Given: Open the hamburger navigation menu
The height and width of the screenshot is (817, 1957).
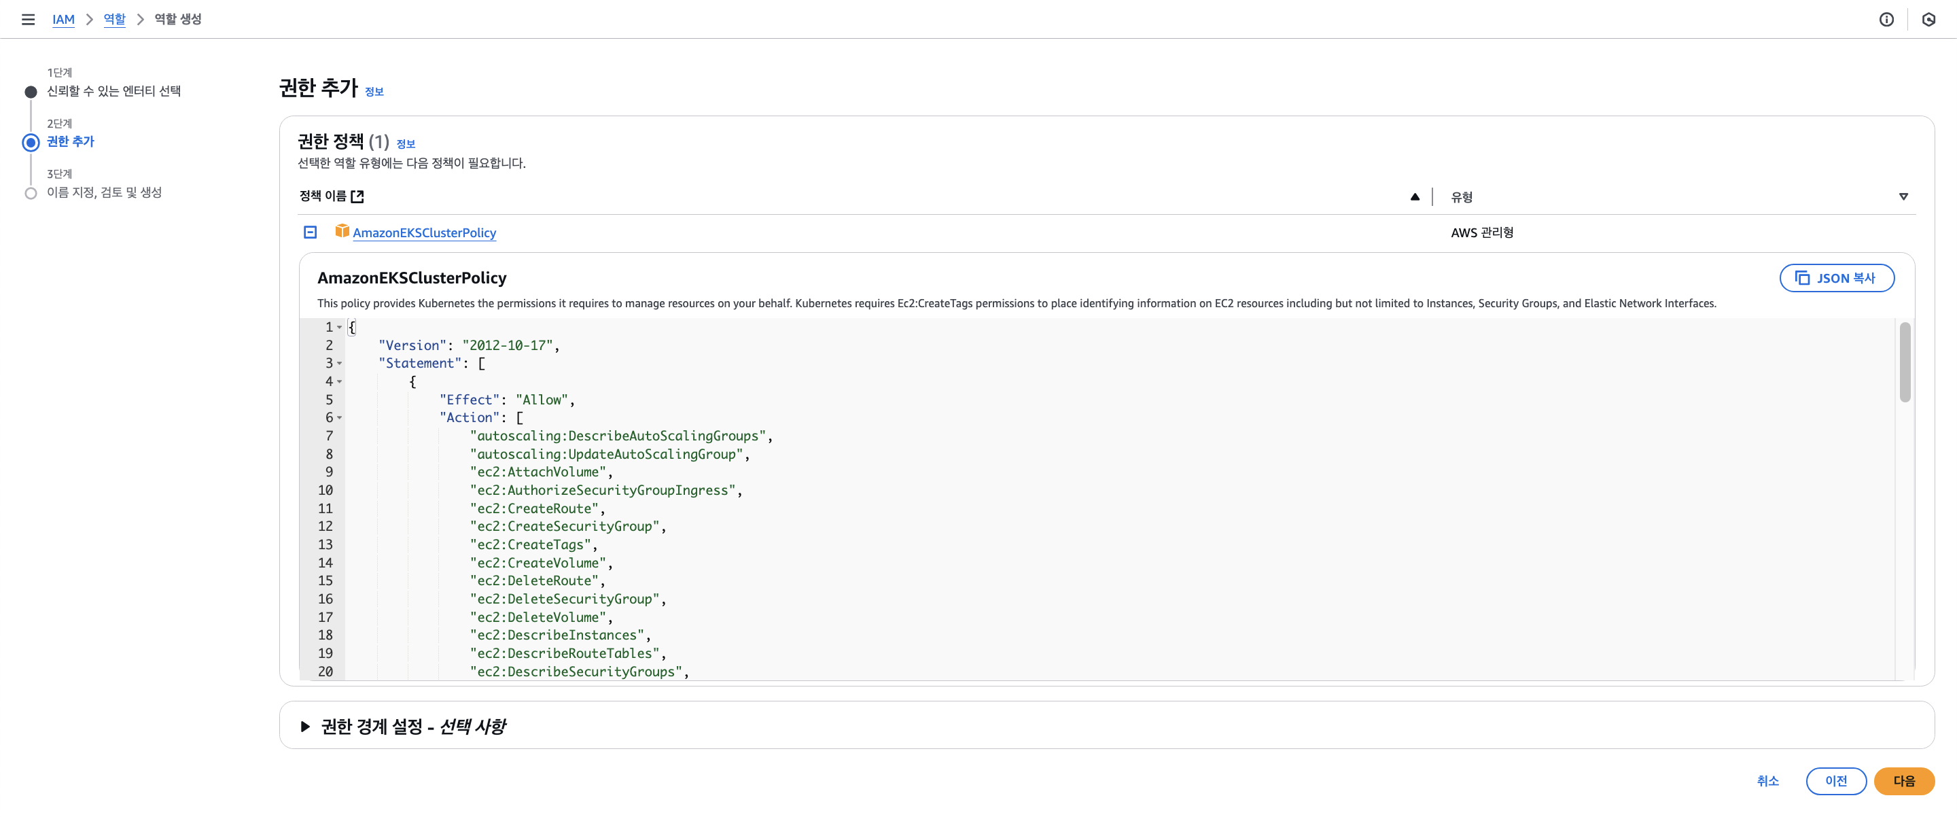Looking at the screenshot, I should 28,19.
